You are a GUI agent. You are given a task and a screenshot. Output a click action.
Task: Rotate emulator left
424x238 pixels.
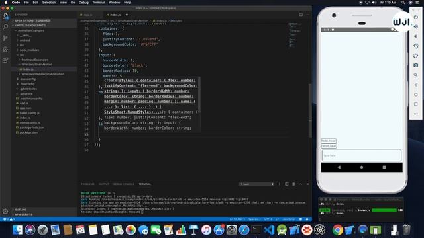tap(416, 46)
